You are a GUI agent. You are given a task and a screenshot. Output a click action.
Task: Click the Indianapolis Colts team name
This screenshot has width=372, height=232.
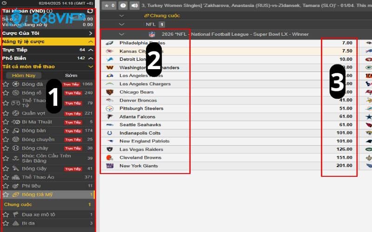(x=140, y=133)
